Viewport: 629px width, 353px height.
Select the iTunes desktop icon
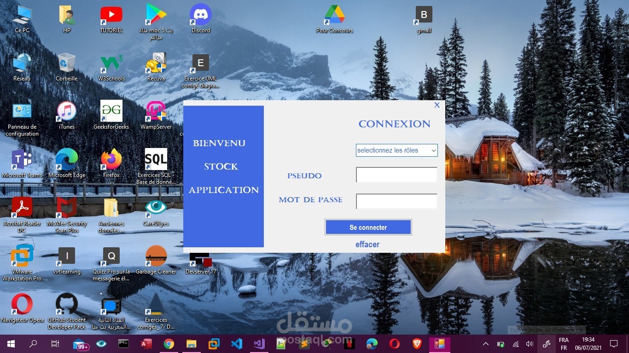click(67, 116)
